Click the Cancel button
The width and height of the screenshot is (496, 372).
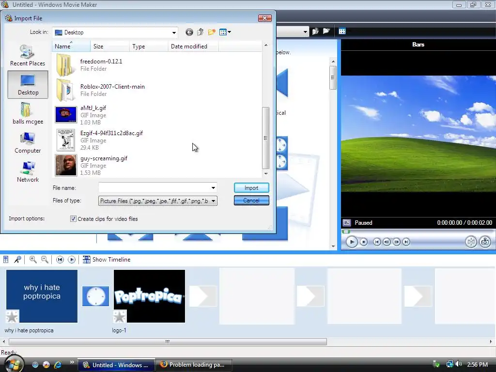(251, 200)
